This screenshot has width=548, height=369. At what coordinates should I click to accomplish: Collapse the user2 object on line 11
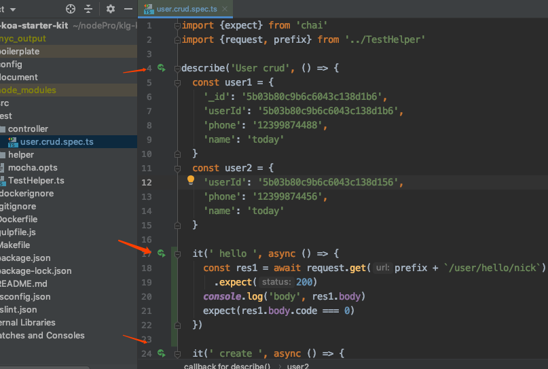coord(177,168)
